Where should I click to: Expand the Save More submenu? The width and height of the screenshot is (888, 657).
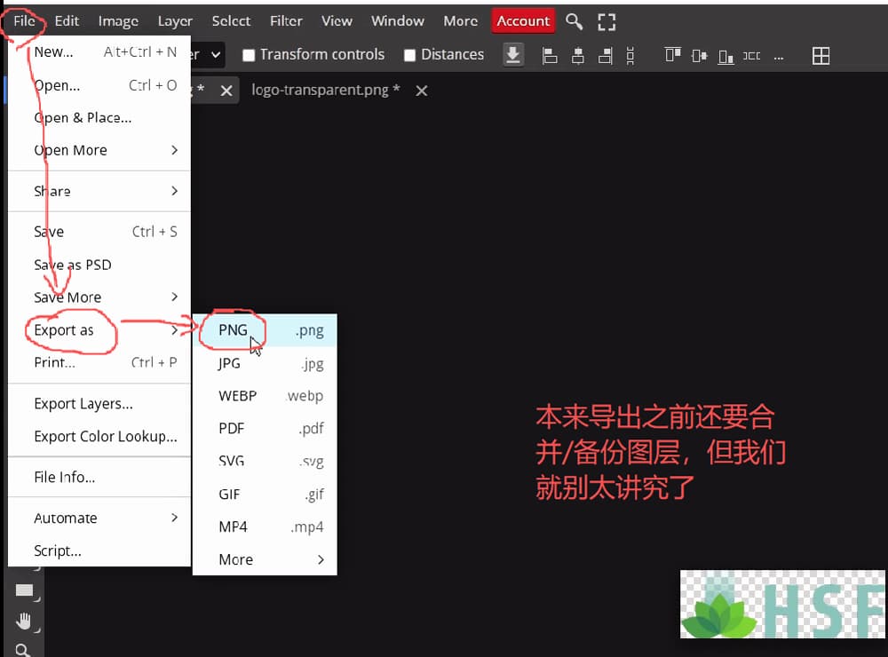pyautogui.click(x=99, y=297)
